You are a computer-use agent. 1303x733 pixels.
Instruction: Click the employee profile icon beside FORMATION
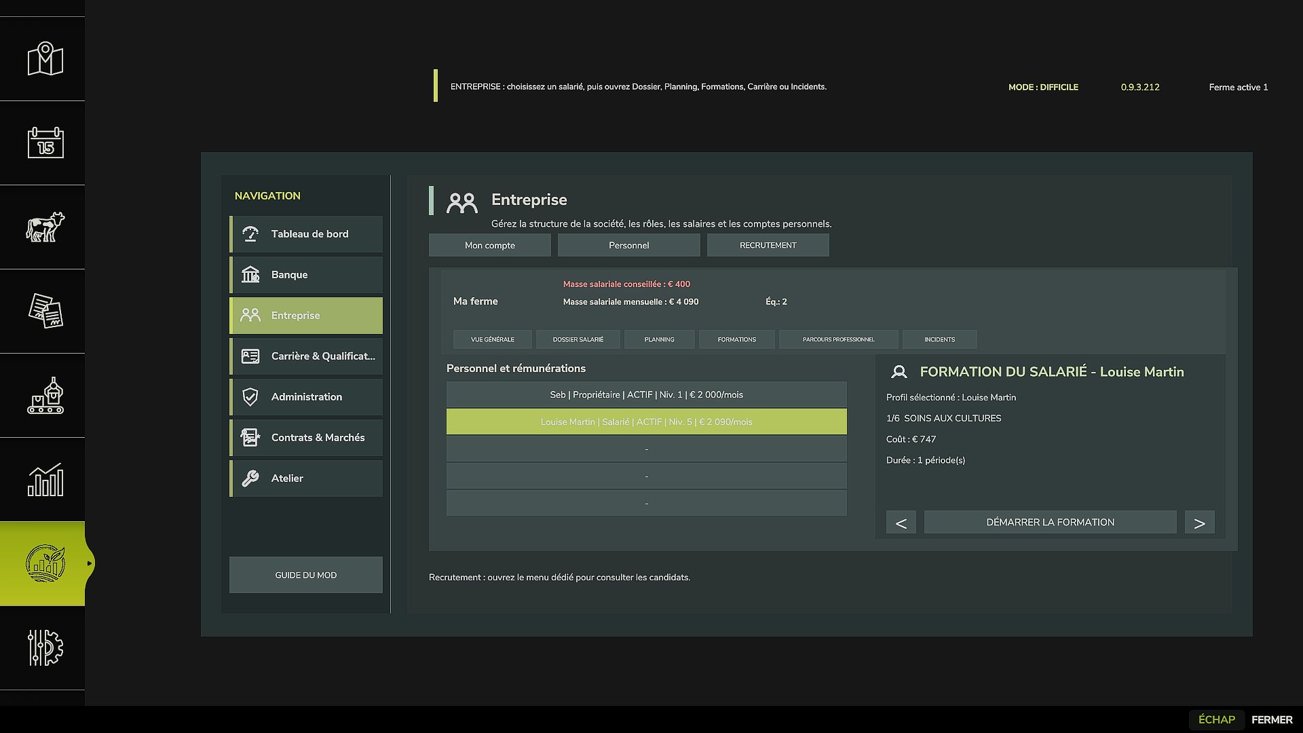tap(899, 372)
